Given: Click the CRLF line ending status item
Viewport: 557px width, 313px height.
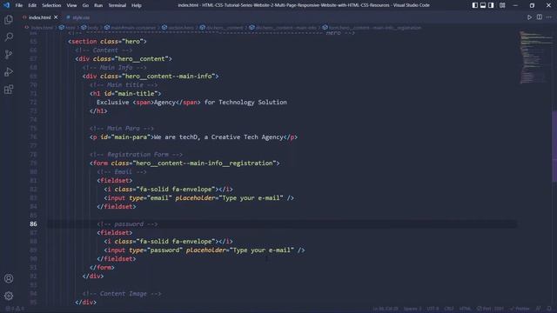Looking at the screenshot, I should coord(449,309).
